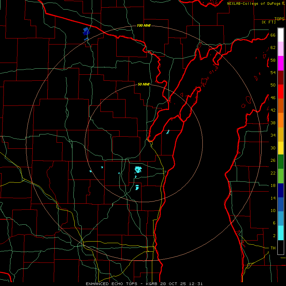Click the magenta 58 K FT legend swatch
The width and height of the screenshot is (286, 286).
tap(281, 63)
